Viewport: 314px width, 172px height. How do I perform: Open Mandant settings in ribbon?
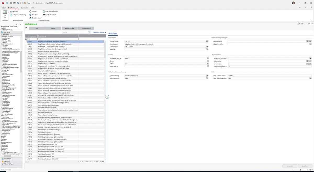pyautogui.click(x=14, y=12)
